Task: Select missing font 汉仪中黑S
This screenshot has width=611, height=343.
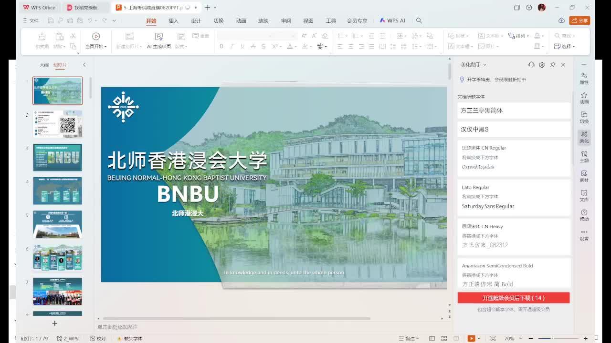Action: pyautogui.click(x=514, y=129)
